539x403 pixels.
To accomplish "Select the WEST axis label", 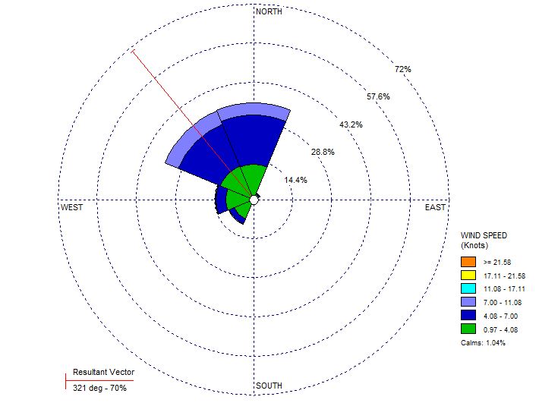I will pos(72,208).
